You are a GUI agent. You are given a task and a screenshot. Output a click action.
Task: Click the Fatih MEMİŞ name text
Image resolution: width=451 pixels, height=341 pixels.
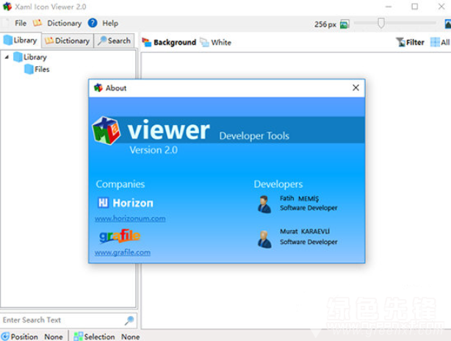299,198
